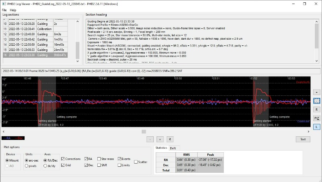322x182 pixels.
Task: Click the 03:49 time marker
Action: (x=140, y=78)
